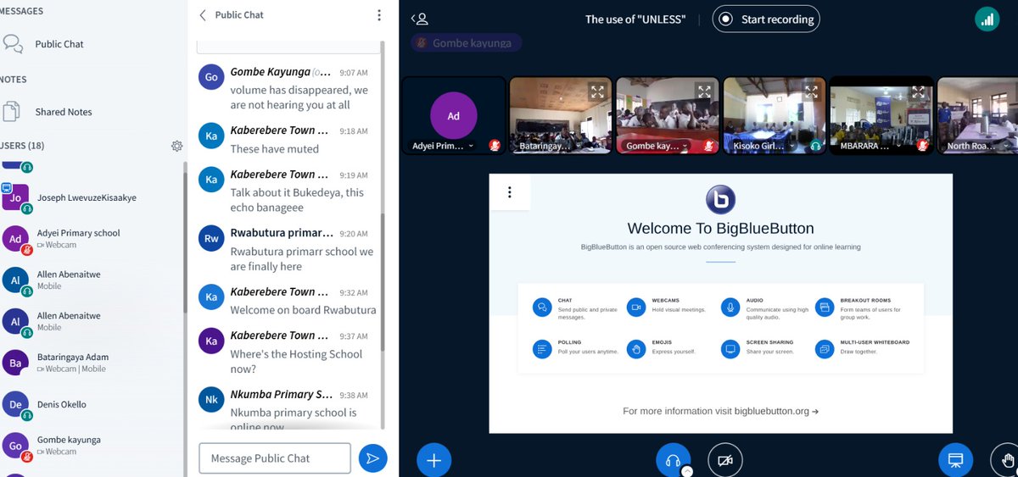Click the Emojis hand icon on slide
Viewport: 1018px width, 477px height.
636,348
